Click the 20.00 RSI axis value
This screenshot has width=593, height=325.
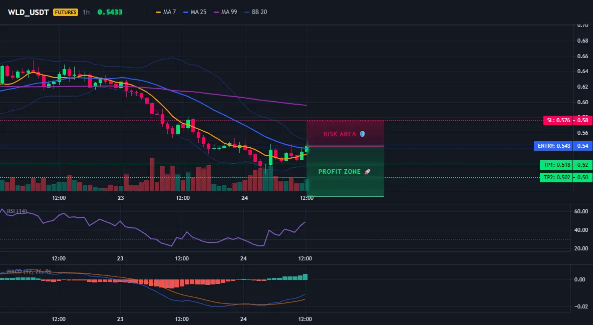581,248
